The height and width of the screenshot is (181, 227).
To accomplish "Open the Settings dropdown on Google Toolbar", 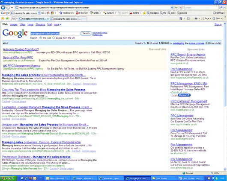I will 219,13.
